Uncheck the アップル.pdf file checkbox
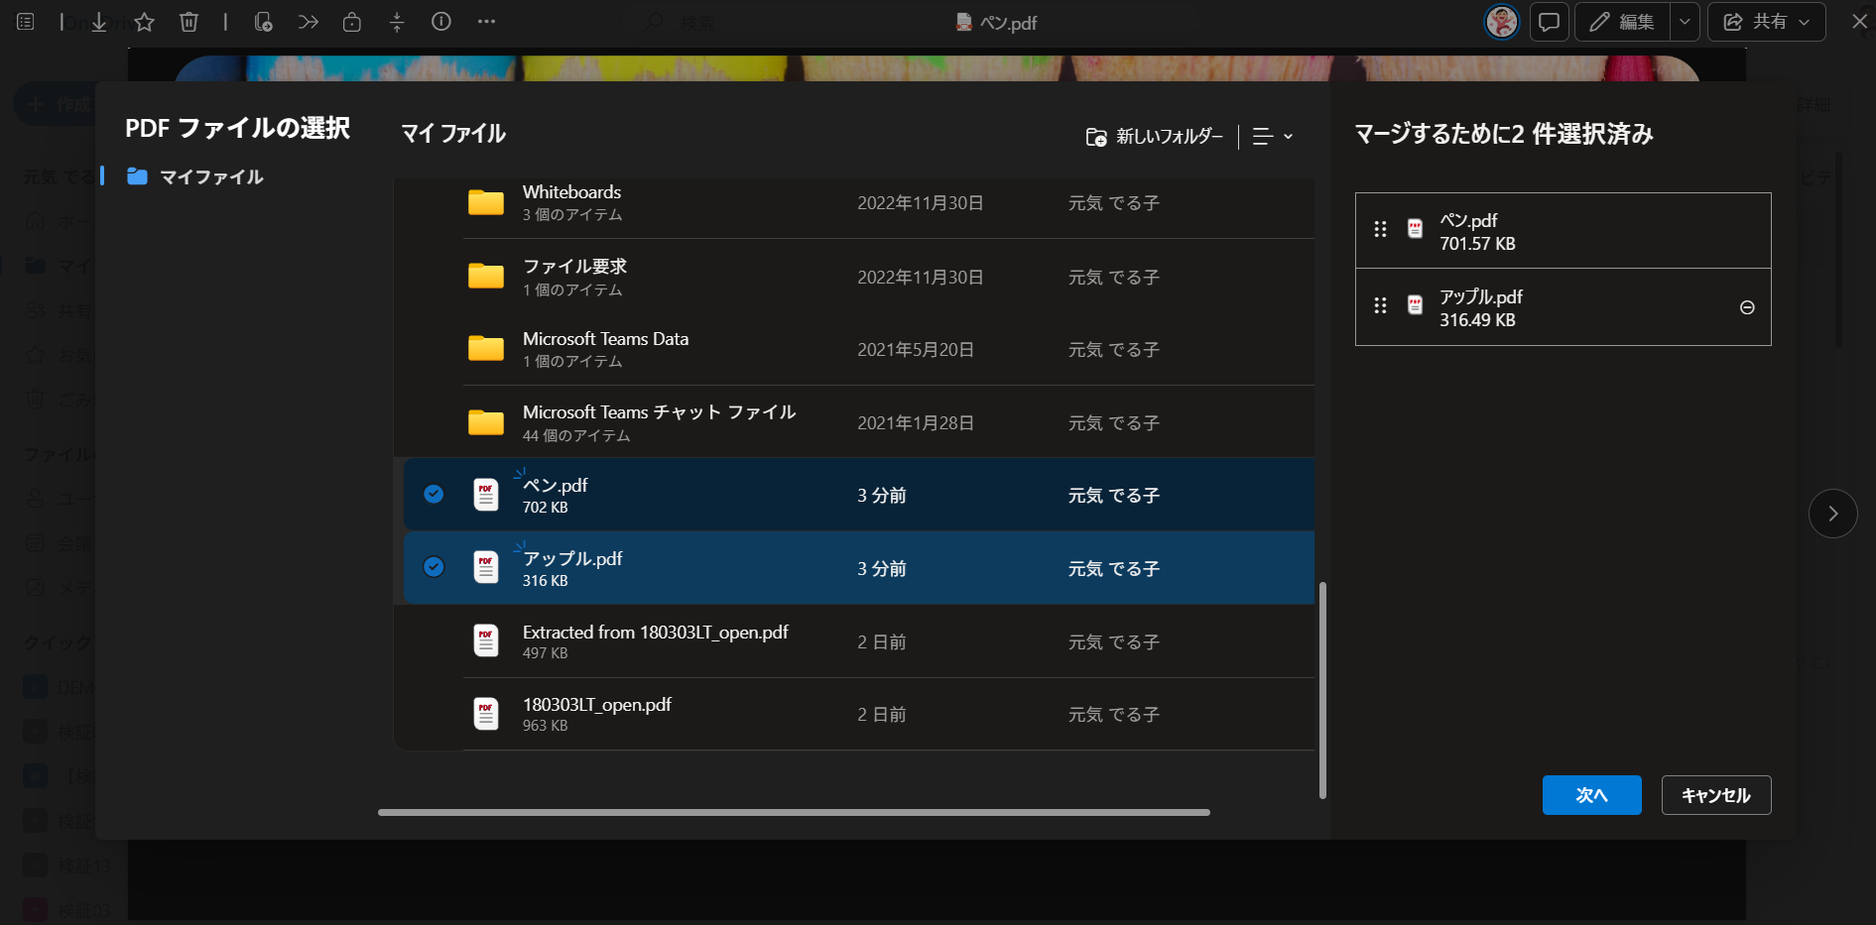The image size is (1876, 925). tap(434, 567)
